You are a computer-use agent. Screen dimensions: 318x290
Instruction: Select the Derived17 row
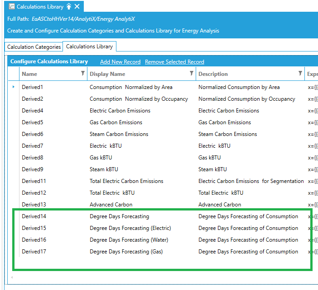pyautogui.click(x=34, y=252)
